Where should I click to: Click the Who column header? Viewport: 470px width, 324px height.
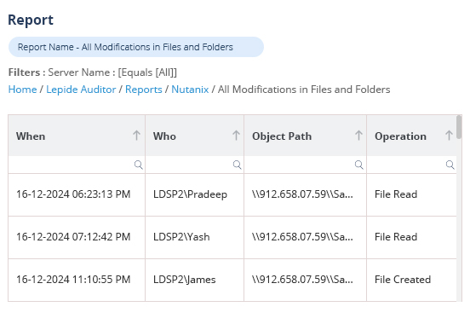pos(194,136)
